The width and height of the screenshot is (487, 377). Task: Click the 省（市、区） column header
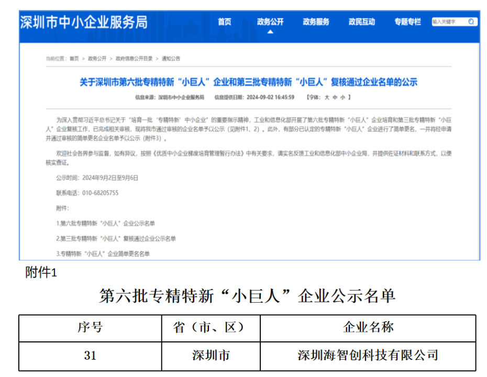211,328
